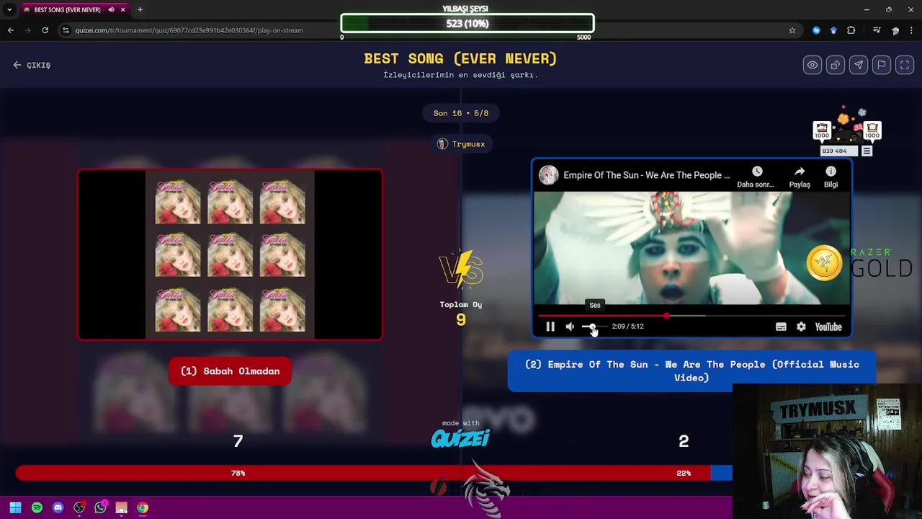Click the Empire Of The Sun channel avatar
The width and height of the screenshot is (922, 519).
[x=548, y=175]
